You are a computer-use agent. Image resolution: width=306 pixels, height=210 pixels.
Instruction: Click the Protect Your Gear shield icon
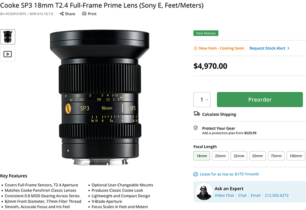click(x=195, y=128)
